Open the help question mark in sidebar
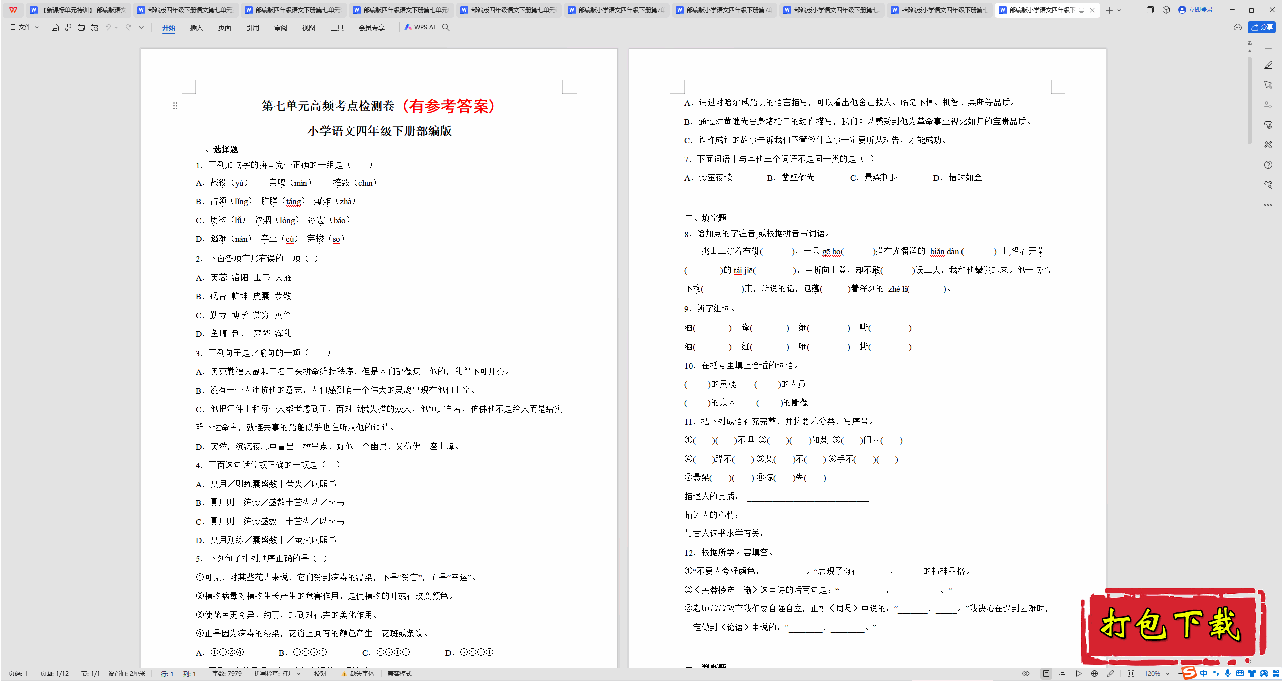This screenshot has width=1282, height=681. [x=1268, y=165]
